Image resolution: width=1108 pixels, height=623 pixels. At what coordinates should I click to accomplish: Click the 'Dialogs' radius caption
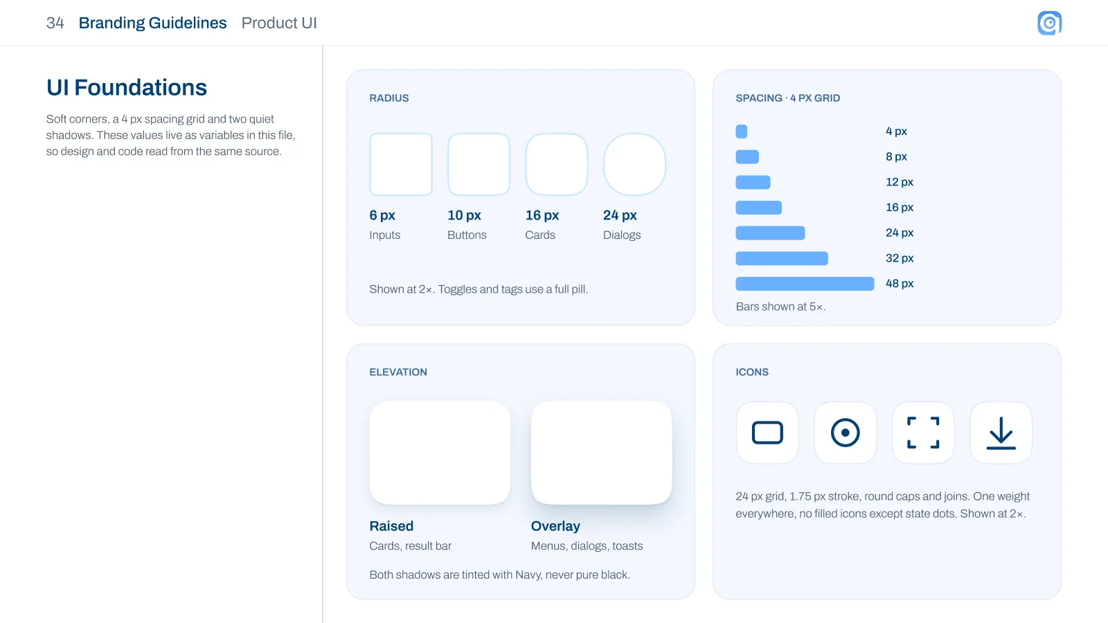622,235
